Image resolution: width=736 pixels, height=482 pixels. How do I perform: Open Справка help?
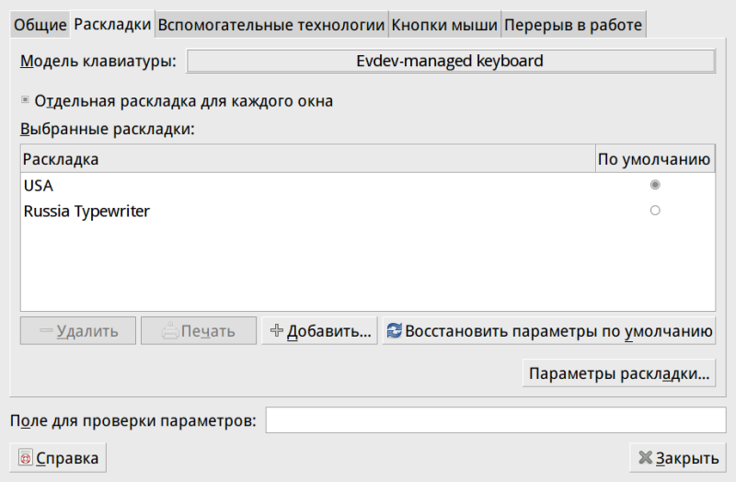58,457
